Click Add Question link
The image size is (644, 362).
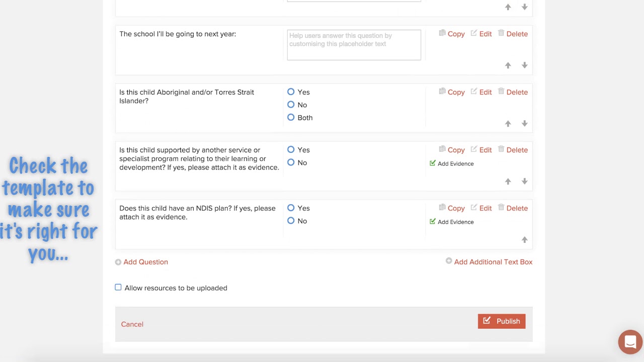(145, 262)
